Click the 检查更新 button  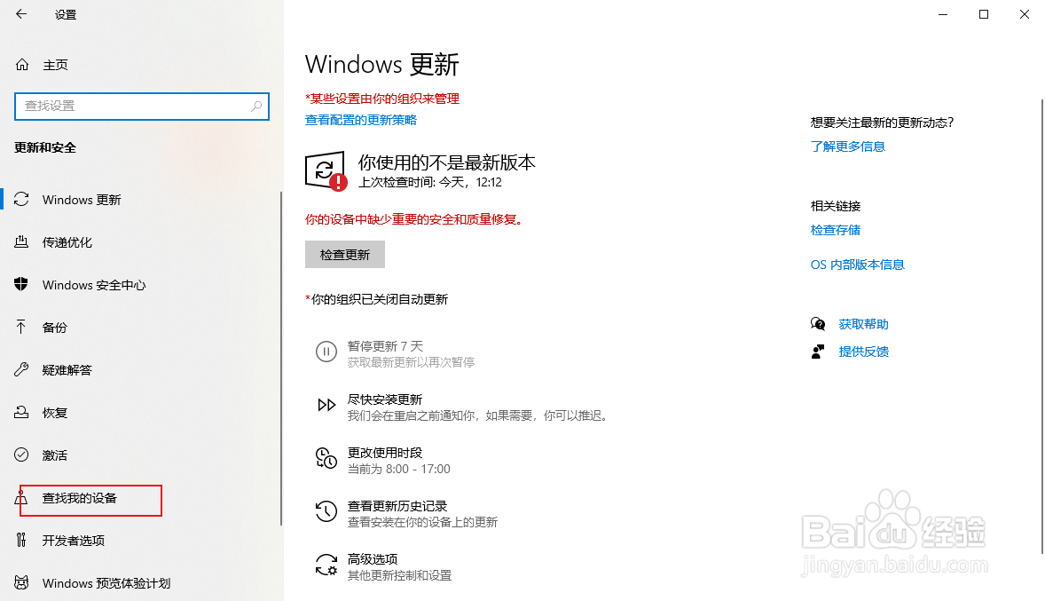click(344, 254)
